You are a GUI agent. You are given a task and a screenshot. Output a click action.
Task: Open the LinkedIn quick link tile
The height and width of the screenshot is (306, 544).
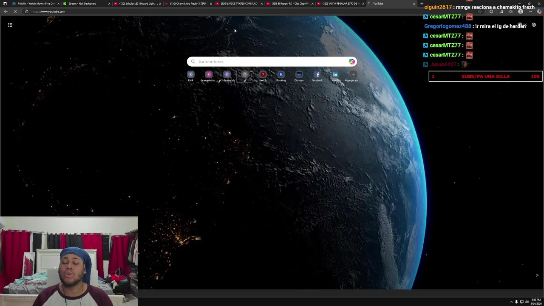[335, 76]
